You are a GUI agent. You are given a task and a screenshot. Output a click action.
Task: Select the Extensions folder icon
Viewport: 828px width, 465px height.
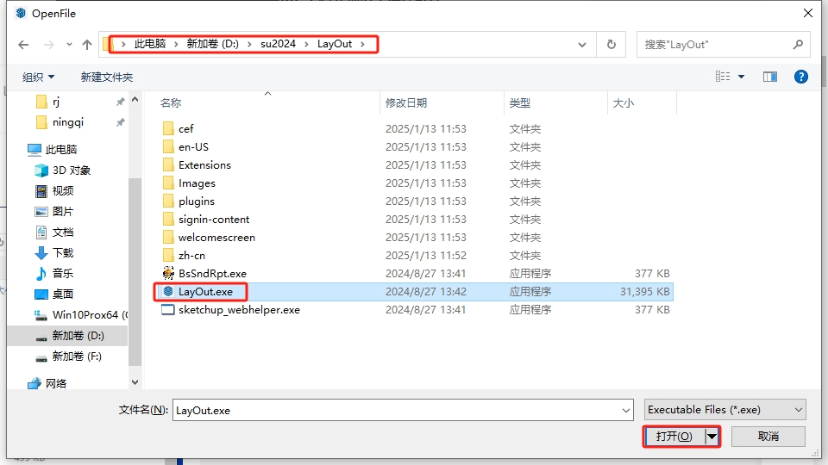coord(168,165)
